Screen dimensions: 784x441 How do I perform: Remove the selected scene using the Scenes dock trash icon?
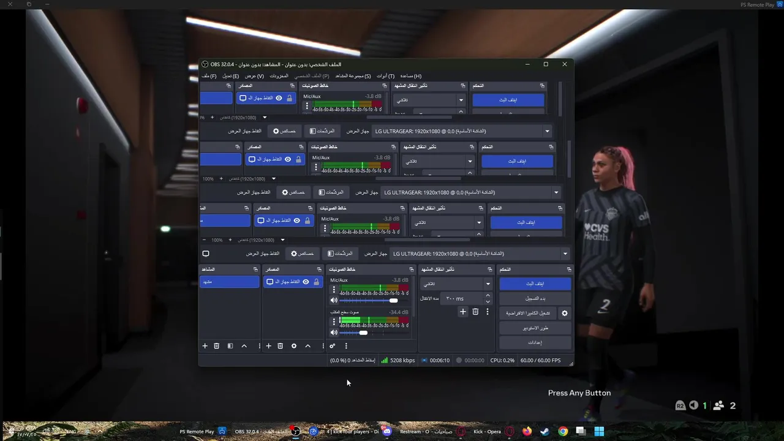click(x=216, y=346)
